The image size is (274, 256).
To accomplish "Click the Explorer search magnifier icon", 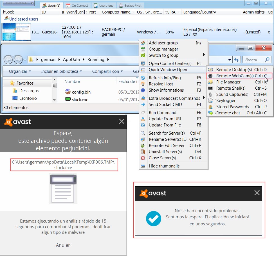I will [x=267, y=60].
